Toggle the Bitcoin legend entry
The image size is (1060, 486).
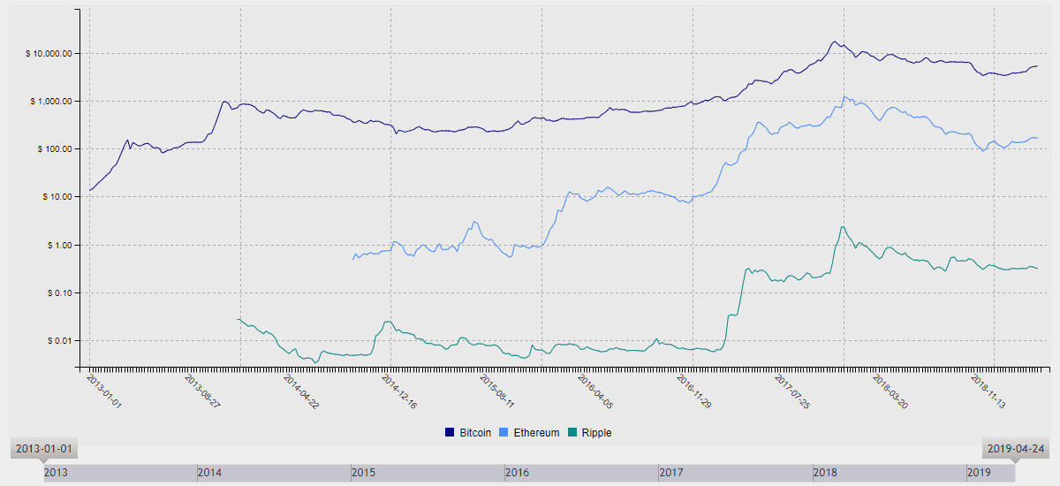click(x=468, y=433)
